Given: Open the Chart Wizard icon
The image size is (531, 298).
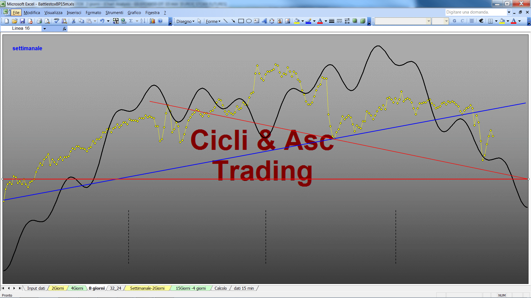Looking at the screenshot, I should point(152,21).
